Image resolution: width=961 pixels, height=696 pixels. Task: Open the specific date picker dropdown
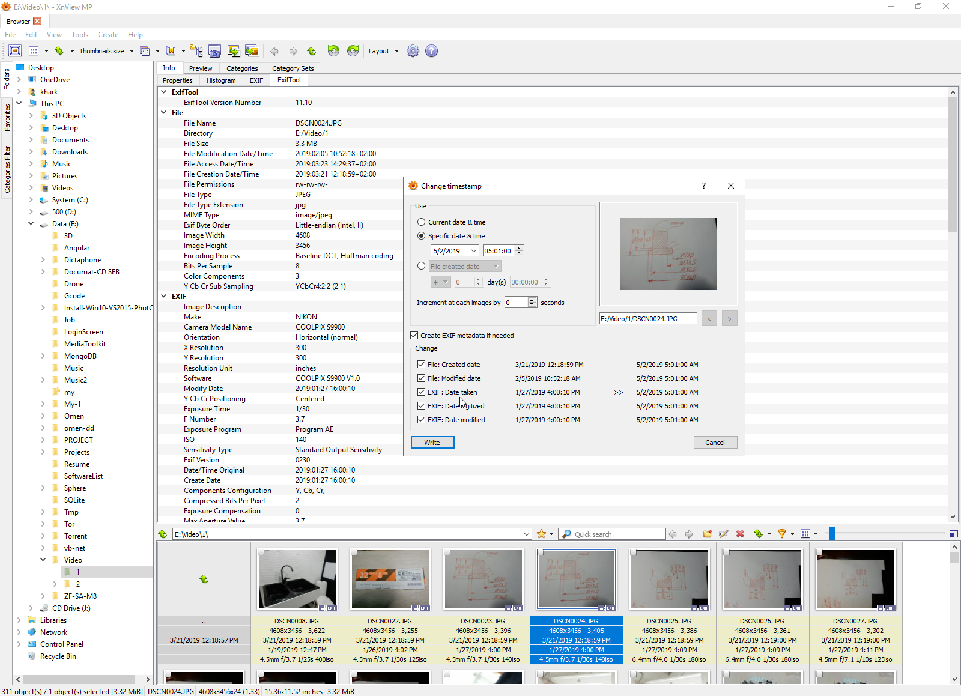pyautogui.click(x=473, y=251)
